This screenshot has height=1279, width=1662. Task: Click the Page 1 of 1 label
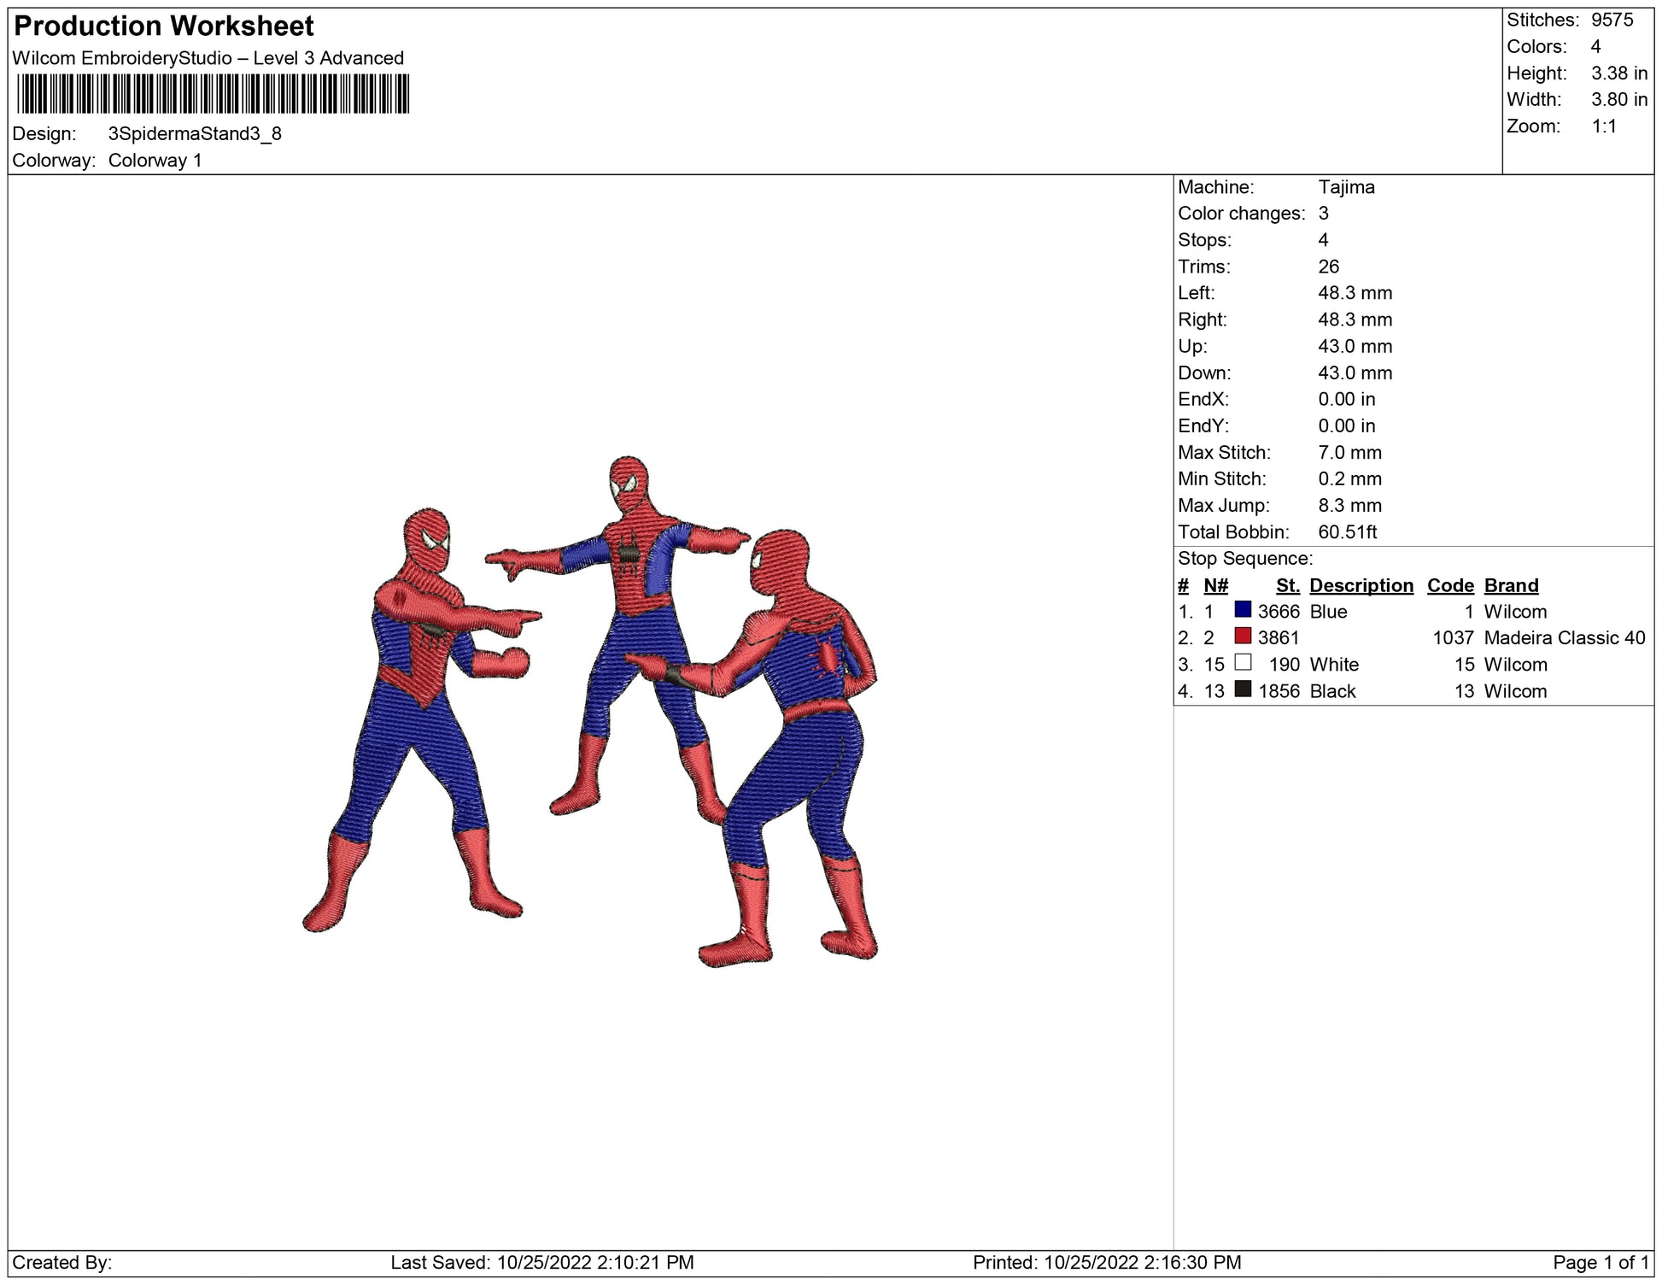[1600, 1263]
